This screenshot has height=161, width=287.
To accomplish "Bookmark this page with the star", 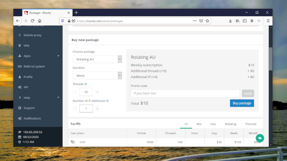I will pos(207,21).
